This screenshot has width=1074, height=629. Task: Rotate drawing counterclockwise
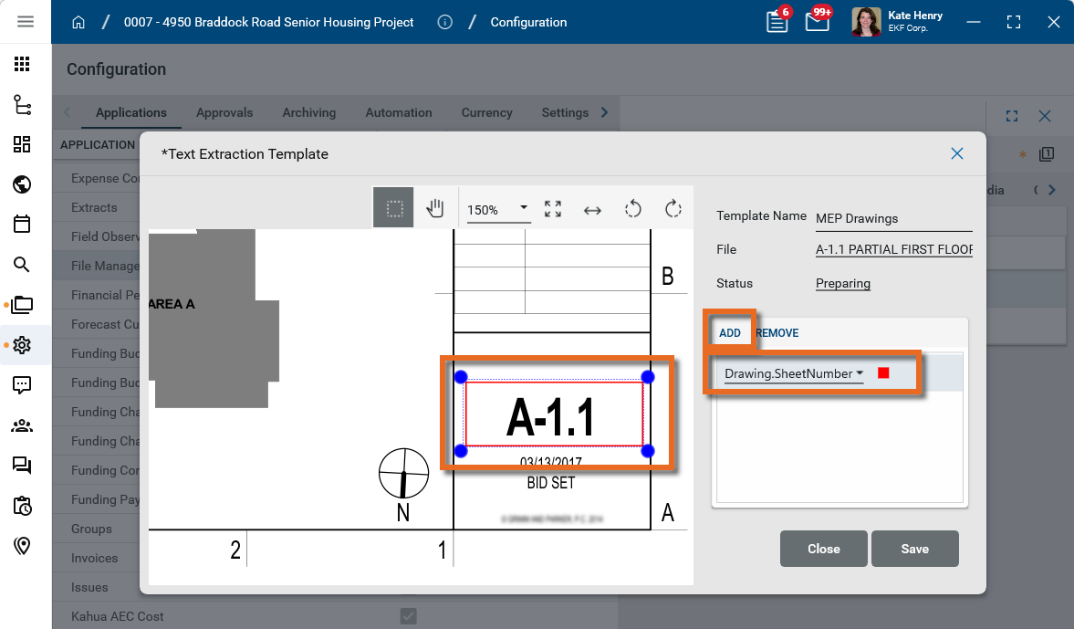tap(632, 209)
